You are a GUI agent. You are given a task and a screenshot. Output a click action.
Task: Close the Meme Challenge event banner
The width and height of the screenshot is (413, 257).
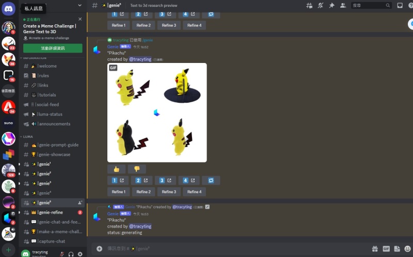(x=80, y=19)
